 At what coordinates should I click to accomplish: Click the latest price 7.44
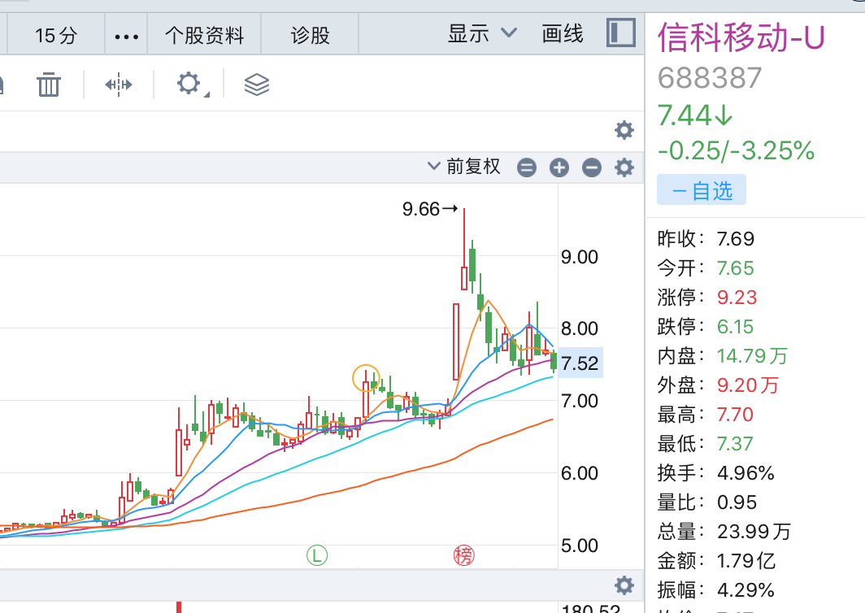click(x=696, y=115)
